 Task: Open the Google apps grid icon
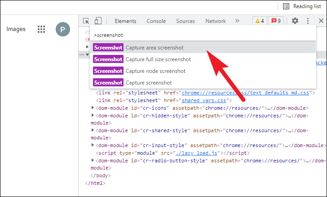tap(41, 29)
